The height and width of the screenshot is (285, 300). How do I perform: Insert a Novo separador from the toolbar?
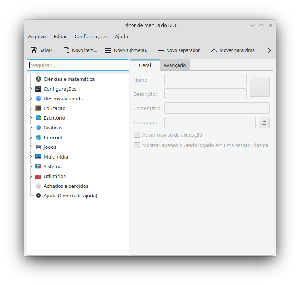pos(161,50)
